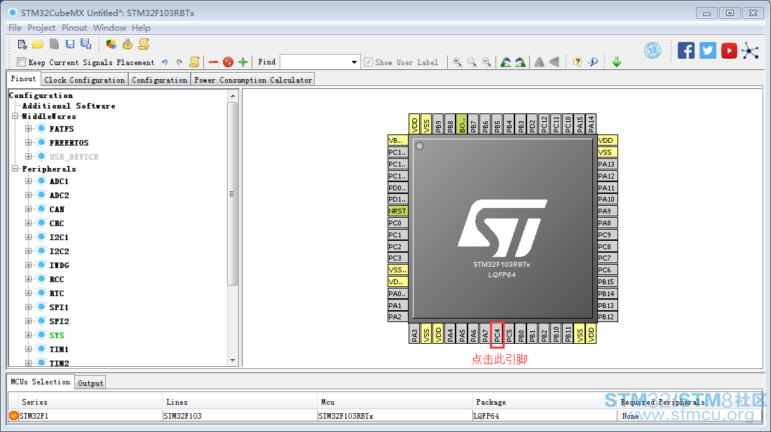Click the PA9 pin on the chip
Viewport: 771px width, 432px height.
point(607,211)
